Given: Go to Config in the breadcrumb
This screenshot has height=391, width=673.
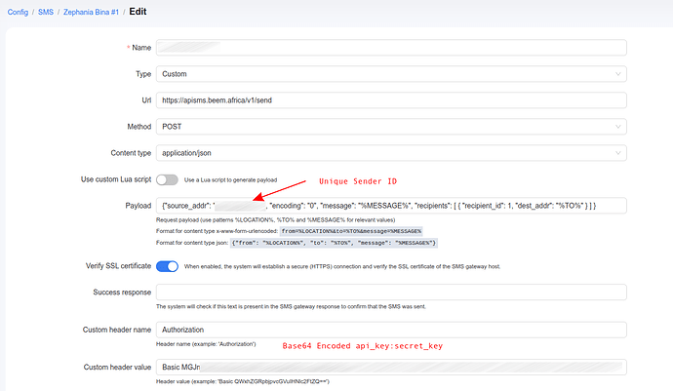Looking at the screenshot, I should 20,10.
